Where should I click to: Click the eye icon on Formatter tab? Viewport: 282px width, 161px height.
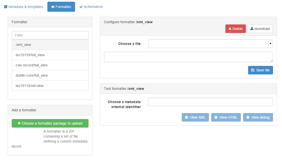click(x=53, y=7)
